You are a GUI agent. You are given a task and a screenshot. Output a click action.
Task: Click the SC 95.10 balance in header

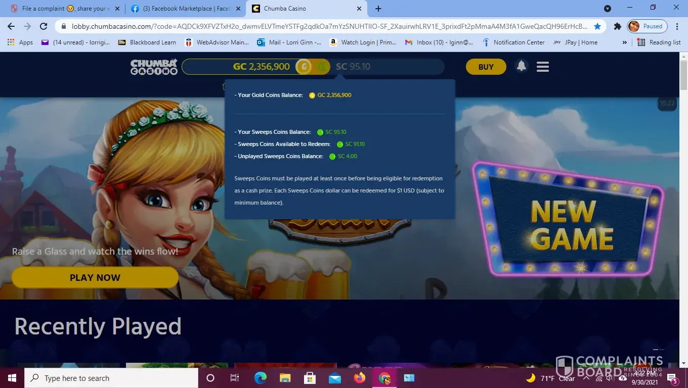353,67
